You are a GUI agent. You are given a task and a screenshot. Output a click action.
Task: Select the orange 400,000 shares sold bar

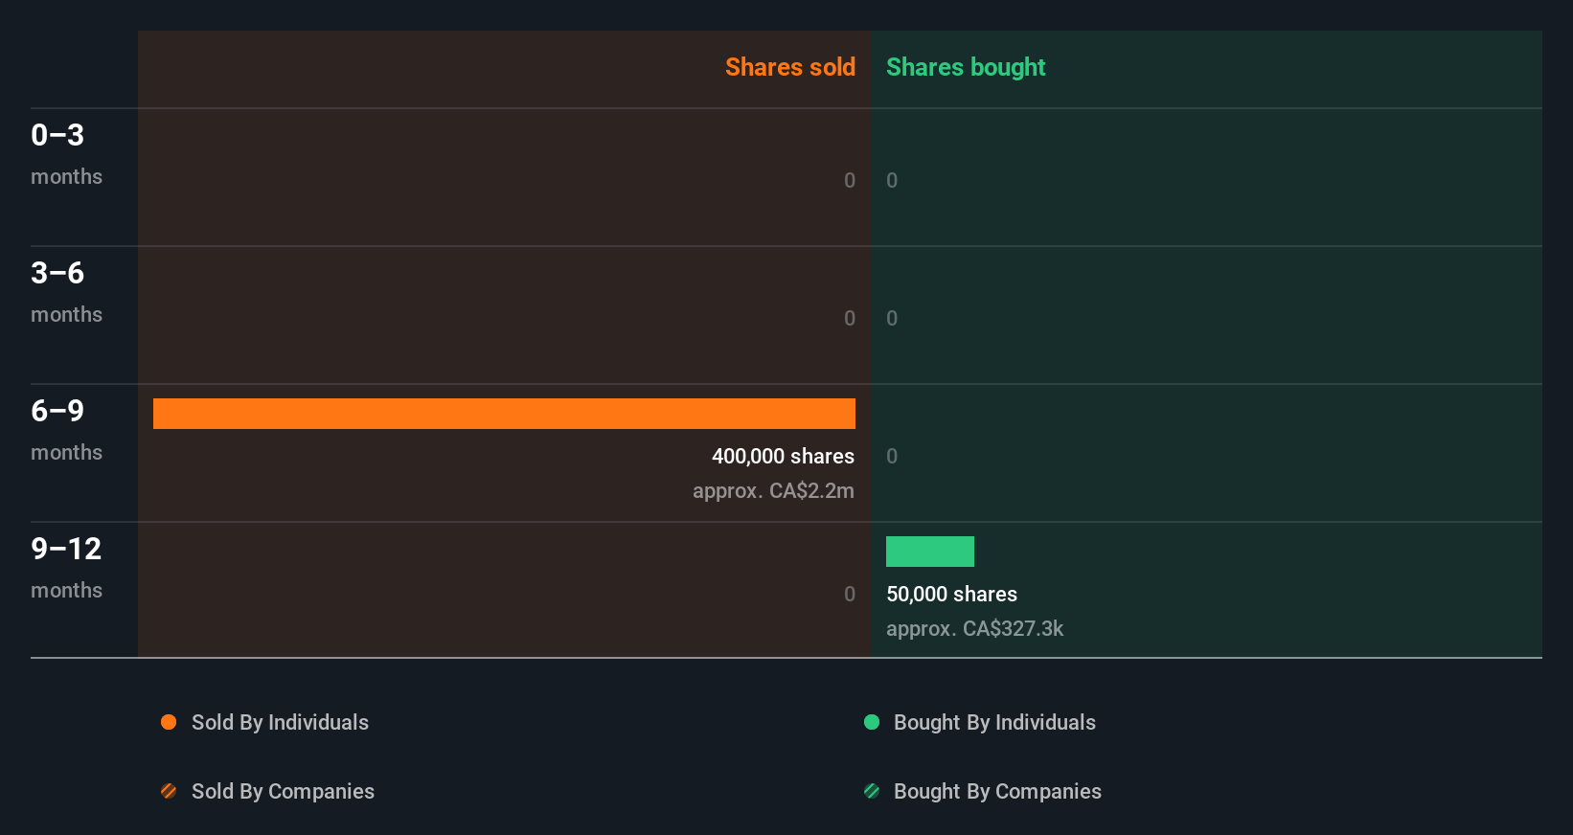[x=504, y=414]
